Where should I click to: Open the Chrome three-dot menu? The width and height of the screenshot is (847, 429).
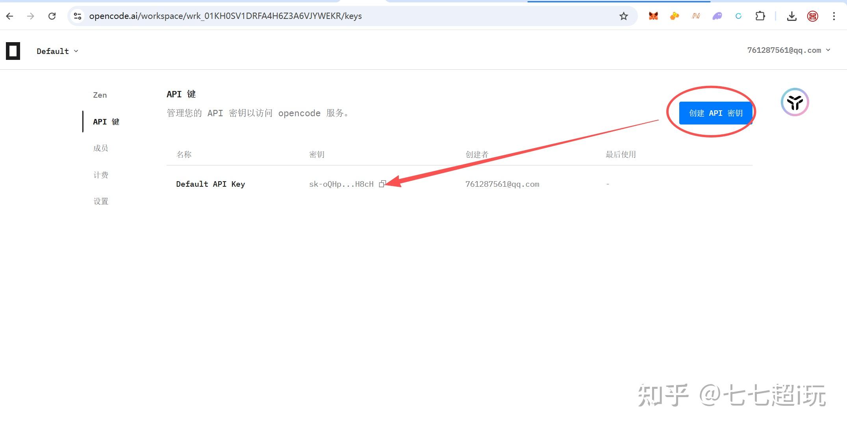[x=834, y=16]
